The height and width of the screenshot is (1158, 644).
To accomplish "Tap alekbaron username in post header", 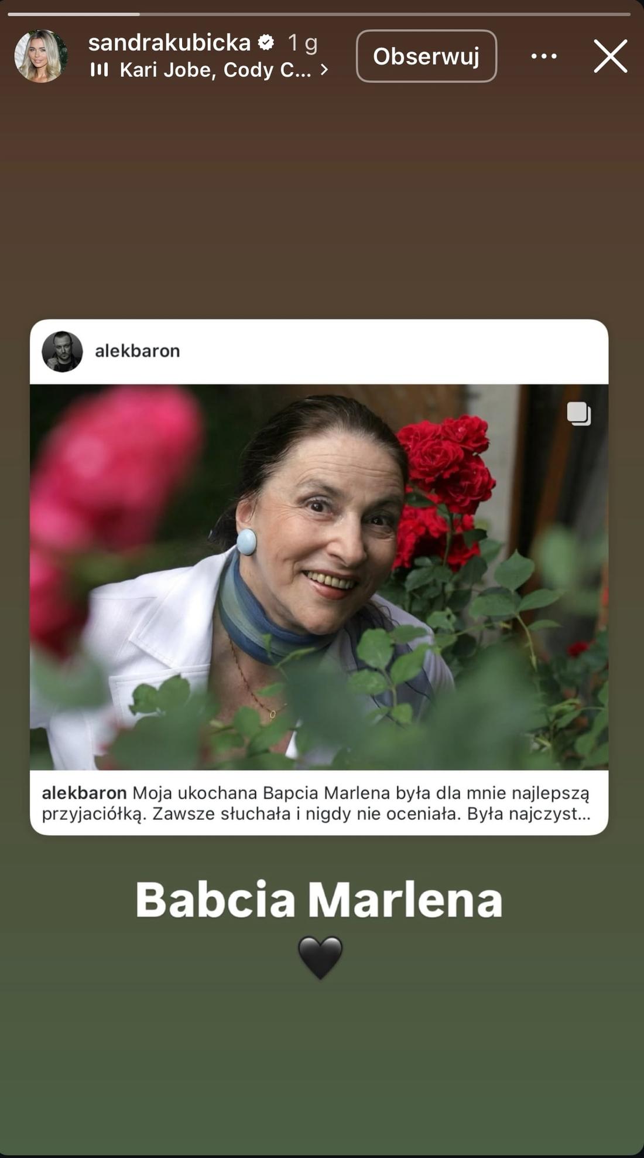I will (138, 352).
